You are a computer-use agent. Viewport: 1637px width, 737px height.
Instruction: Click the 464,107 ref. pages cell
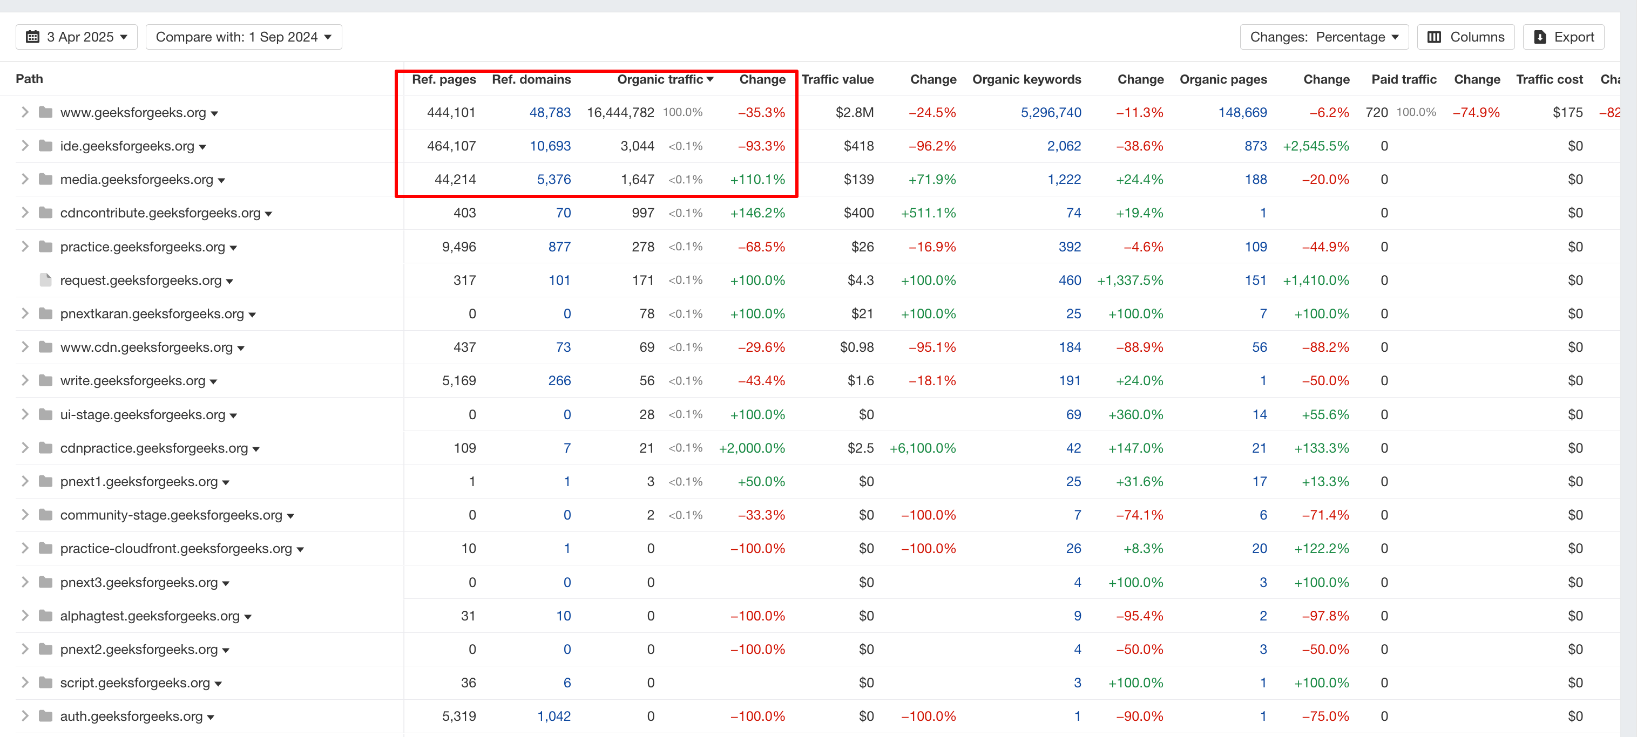(451, 146)
